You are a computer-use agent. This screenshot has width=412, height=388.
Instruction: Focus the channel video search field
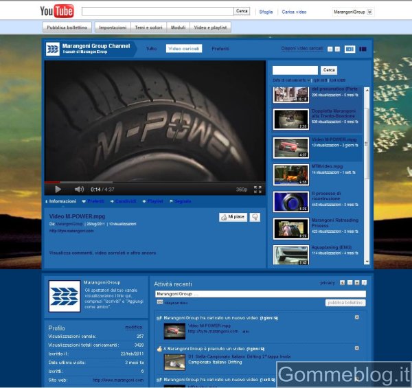pos(295,71)
